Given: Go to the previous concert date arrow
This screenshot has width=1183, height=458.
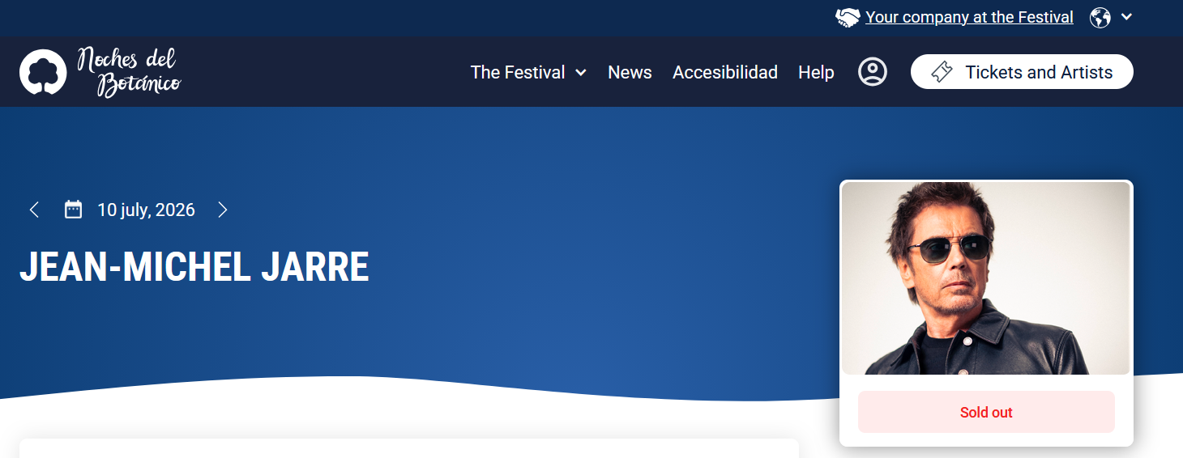Looking at the screenshot, I should [34, 210].
